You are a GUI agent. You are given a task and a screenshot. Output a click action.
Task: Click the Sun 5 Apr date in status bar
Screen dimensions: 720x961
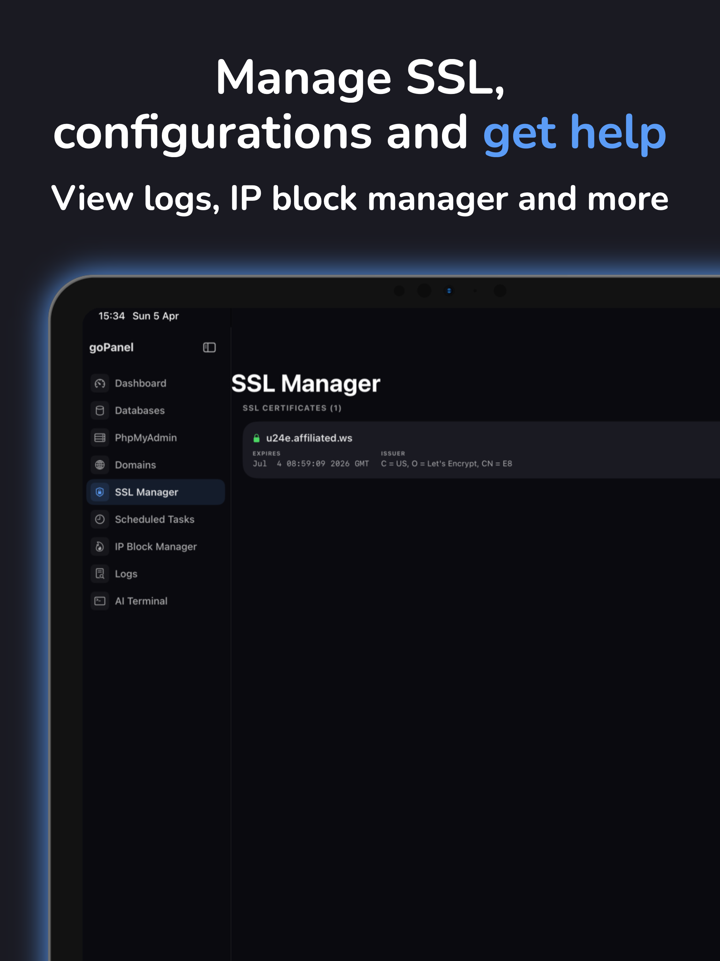click(x=155, y=316)
